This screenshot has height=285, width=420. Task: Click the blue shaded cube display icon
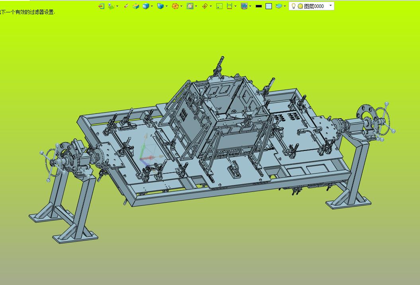tap(146, 6)
